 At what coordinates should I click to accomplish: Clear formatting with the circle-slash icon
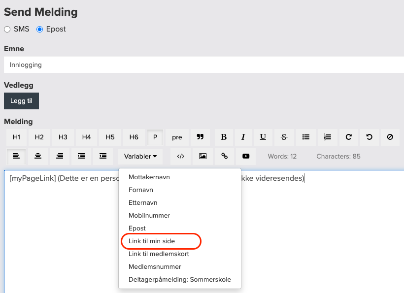click(390, 137)
